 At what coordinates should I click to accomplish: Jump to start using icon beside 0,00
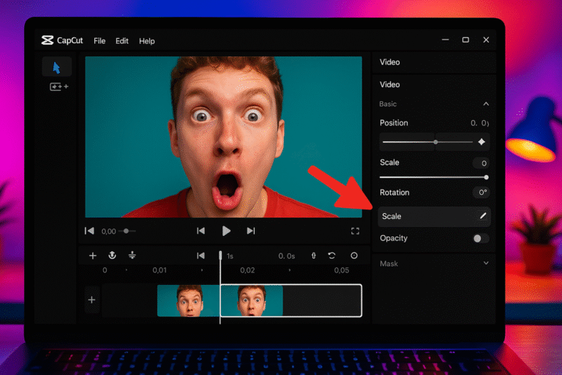[89, 231]
